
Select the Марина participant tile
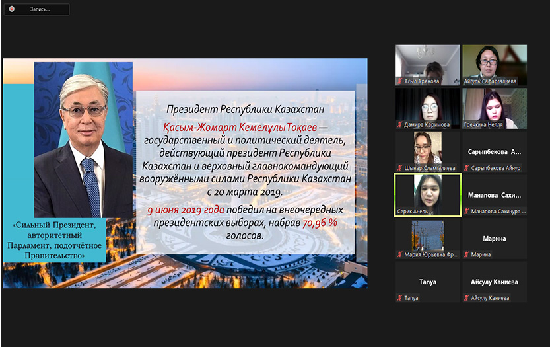tap(494, 239)
